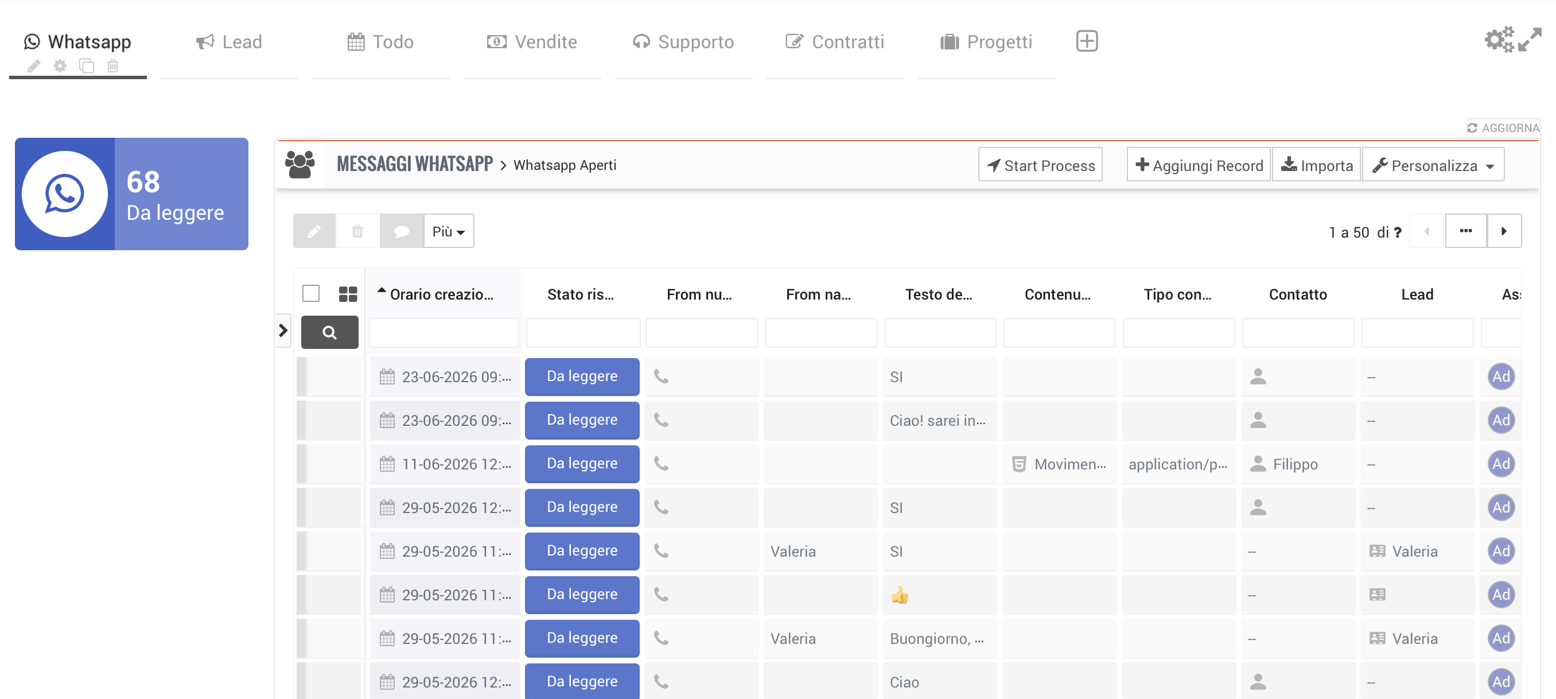Image resolution: width=1556 pixels, height=699 pixels.
Task: Switch to the Lead tab
Action: [x=229, y=42]
